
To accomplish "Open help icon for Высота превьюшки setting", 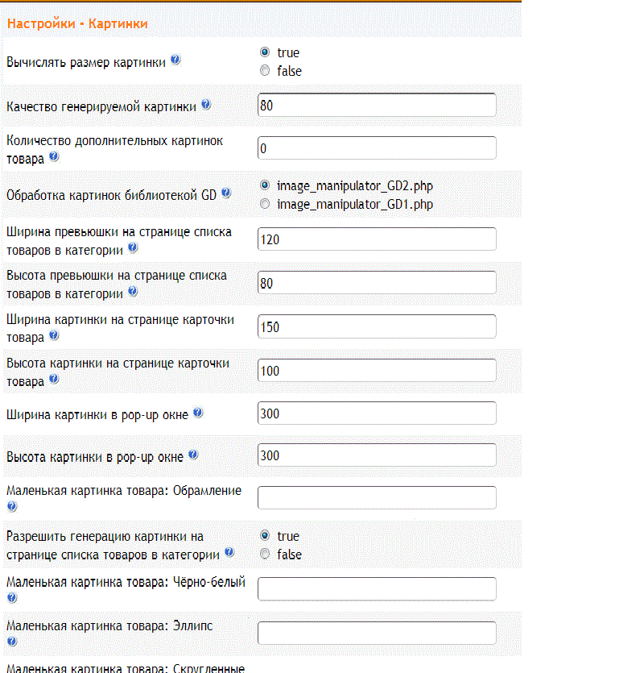I will [133, 292].
